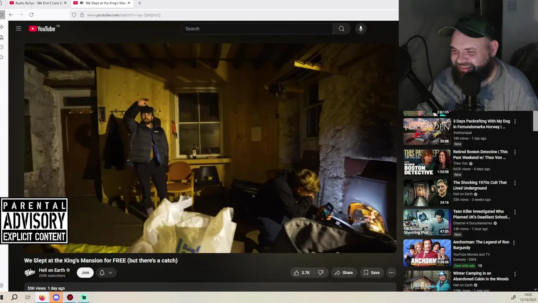Click Channel 4 Documentaries channel name

[x=472, y=223]
